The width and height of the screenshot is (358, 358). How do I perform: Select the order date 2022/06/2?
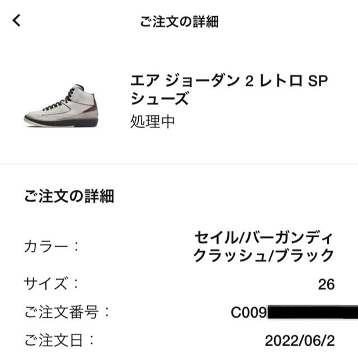click(x=300, y=341)
